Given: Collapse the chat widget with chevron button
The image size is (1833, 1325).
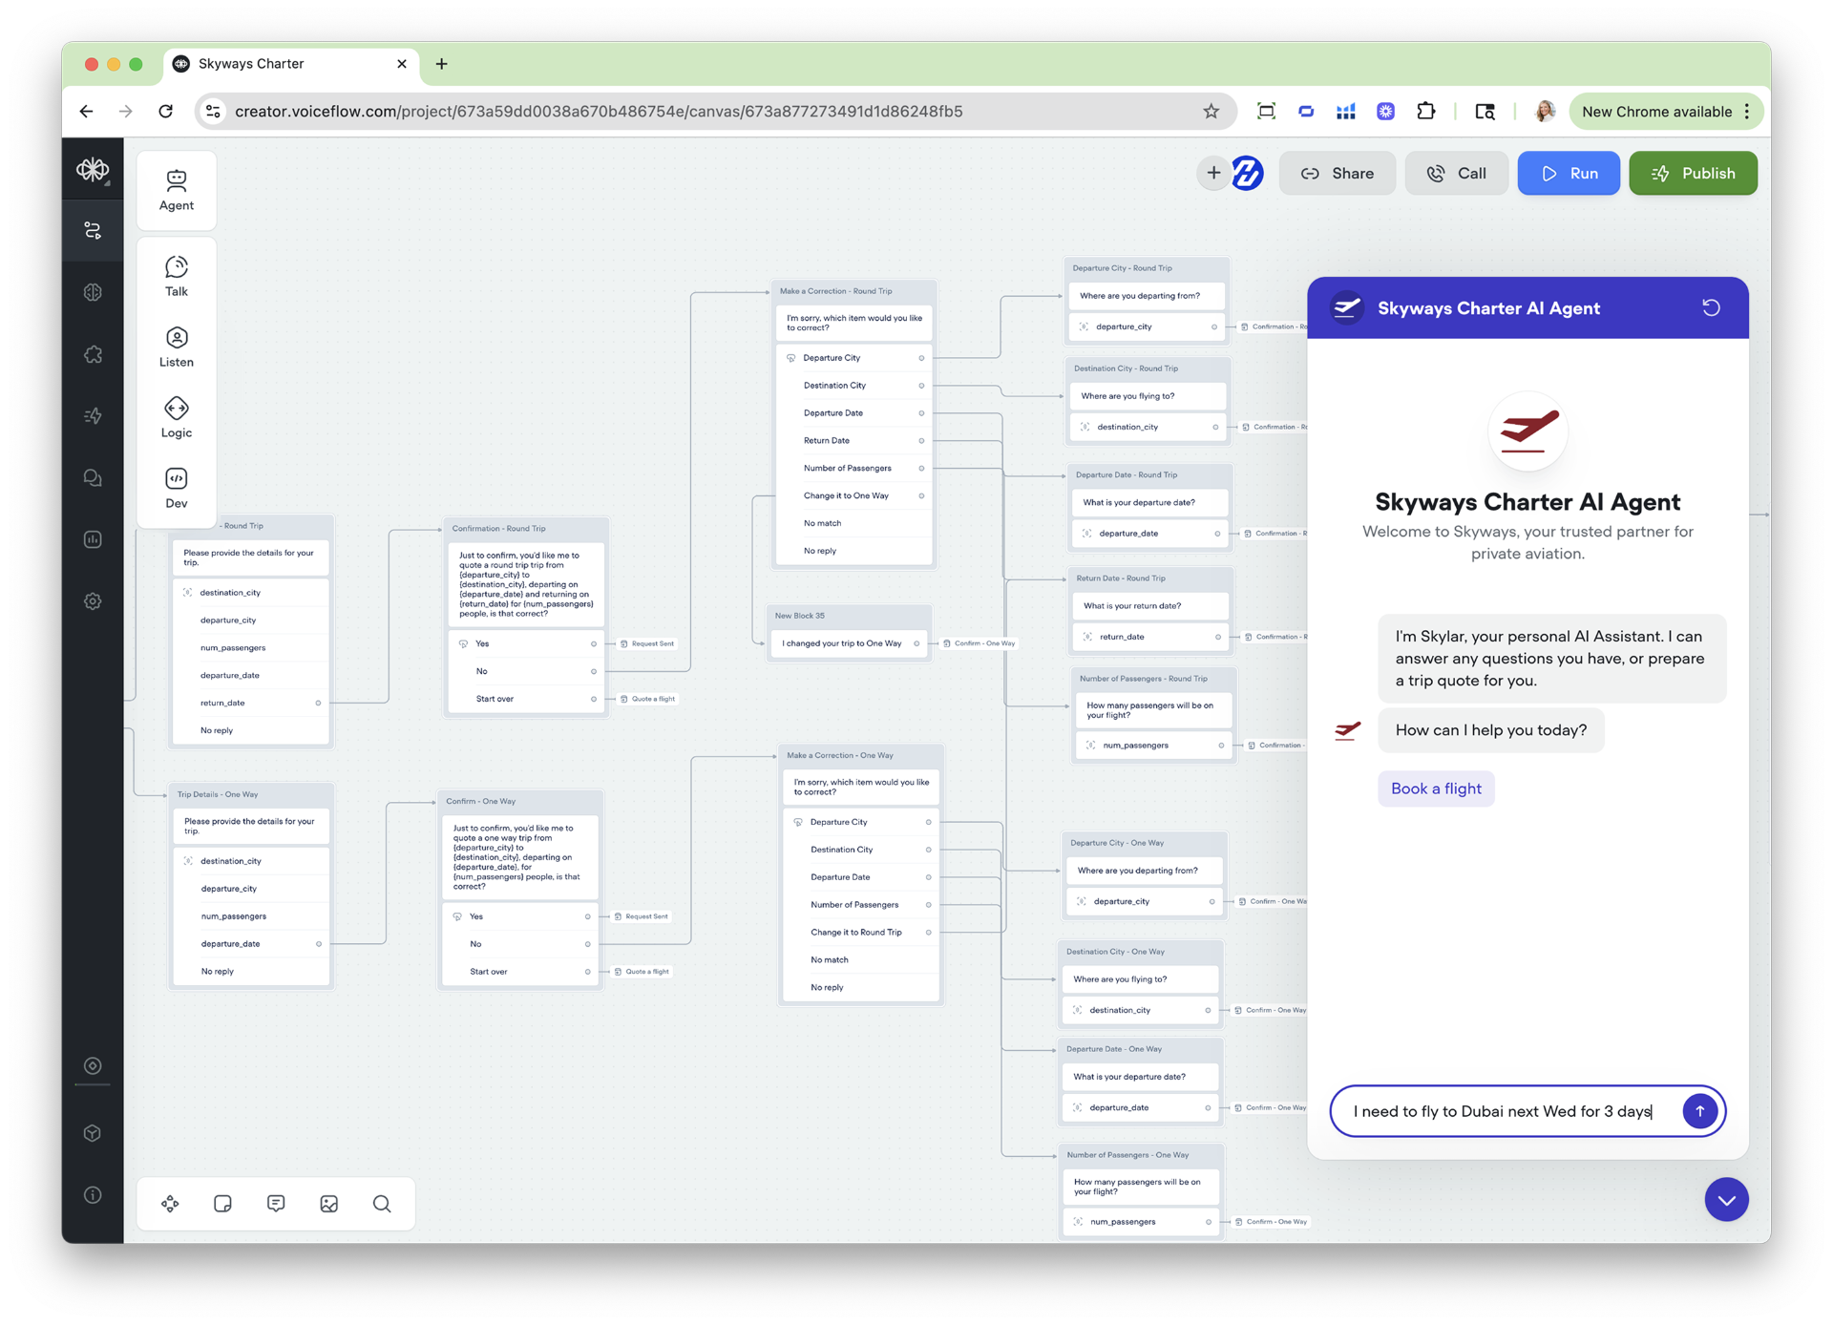Looking at the screenshot, I should pyautogui.click(x=1726, y=1200).
